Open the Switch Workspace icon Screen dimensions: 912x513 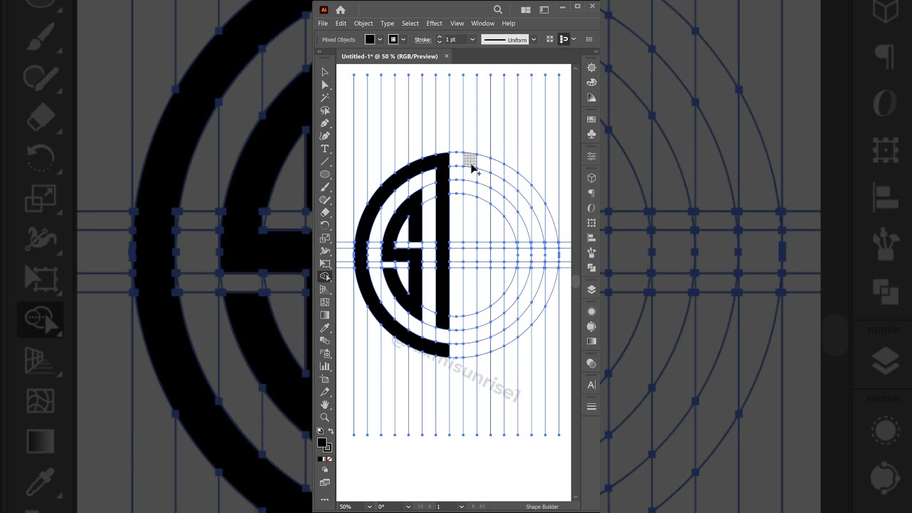[544, 10]
